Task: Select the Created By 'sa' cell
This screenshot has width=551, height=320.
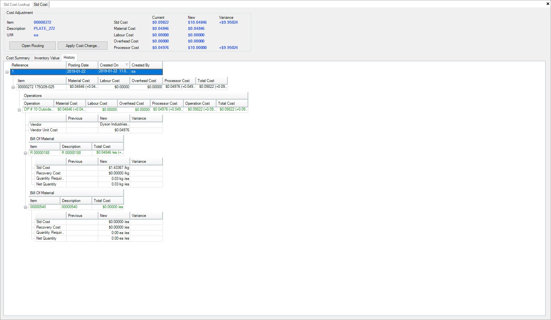Action: (x=146, y=71)
